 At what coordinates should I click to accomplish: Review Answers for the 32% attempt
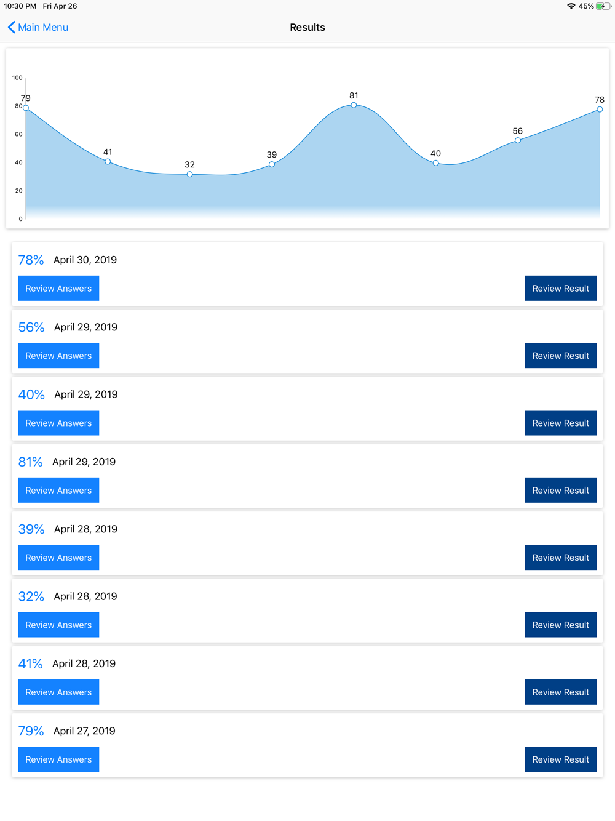58,625
